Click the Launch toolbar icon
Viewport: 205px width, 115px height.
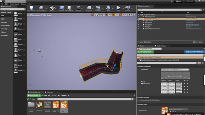127,8
